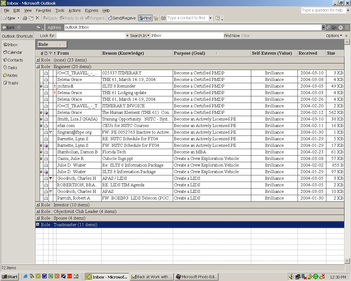Open the Tools menu
This screenshot has height=281, width=351.
point(60,10)
